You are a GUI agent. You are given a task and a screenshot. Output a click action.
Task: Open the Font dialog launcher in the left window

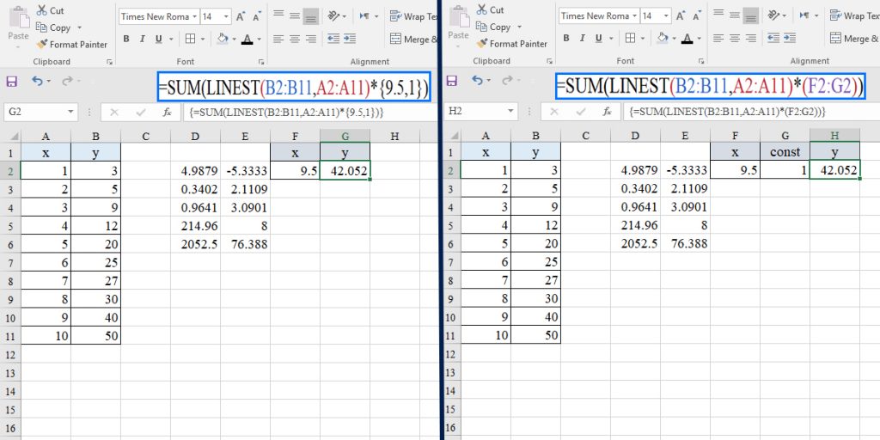pos(261,62)
